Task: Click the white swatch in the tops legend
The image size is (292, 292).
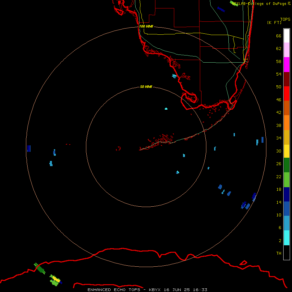Action: point(286,36)
